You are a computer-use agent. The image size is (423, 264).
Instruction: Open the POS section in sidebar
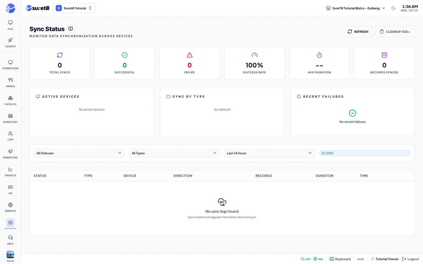10,25
